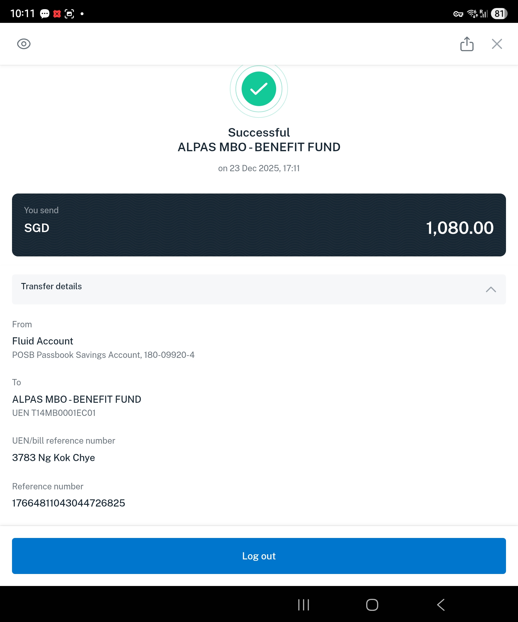Tap the SGD 1,080.00 amount card

[x=259, y=225]
